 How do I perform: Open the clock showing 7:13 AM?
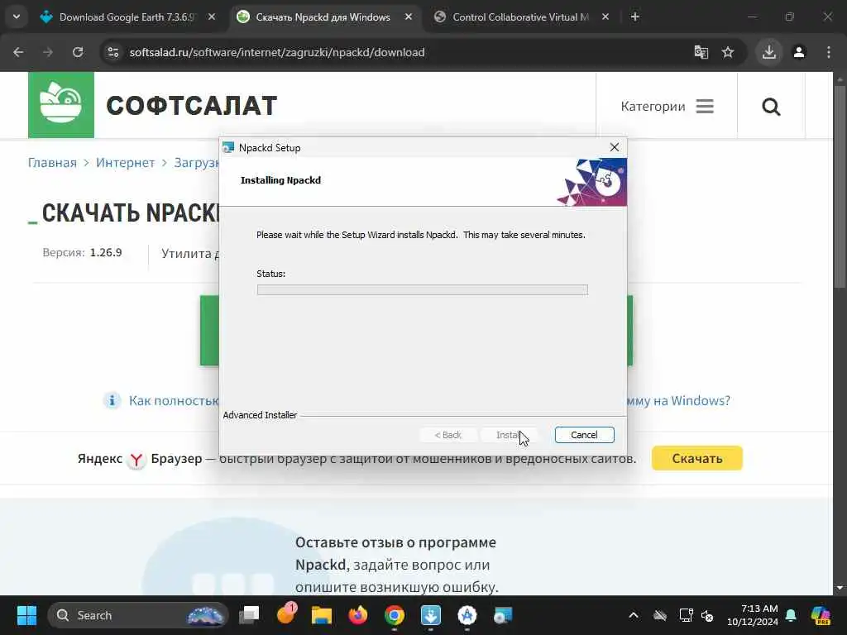pyautogui.click(x=752, y=615)
